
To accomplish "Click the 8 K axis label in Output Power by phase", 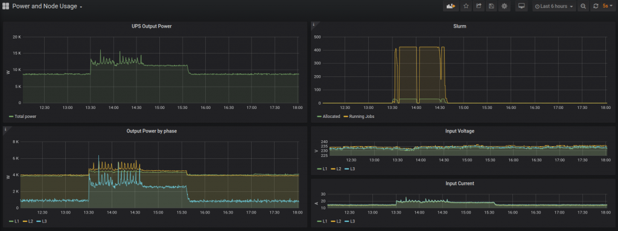I will [16, 142].
